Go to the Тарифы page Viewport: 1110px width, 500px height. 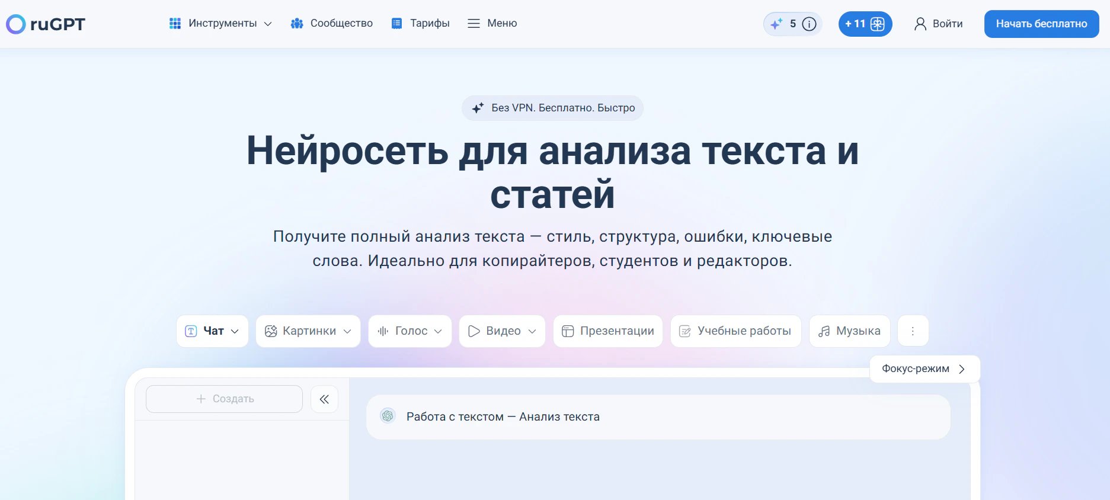[x=420, y=24]
